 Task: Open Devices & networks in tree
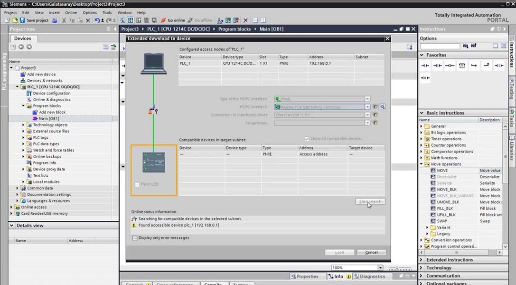[45, 80]
